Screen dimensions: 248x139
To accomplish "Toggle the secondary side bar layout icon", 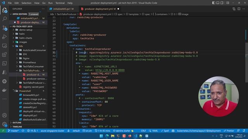I will pyautogui.click(x=222, y=3).
